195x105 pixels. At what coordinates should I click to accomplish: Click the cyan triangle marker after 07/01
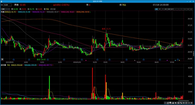(x=175, y=60)
